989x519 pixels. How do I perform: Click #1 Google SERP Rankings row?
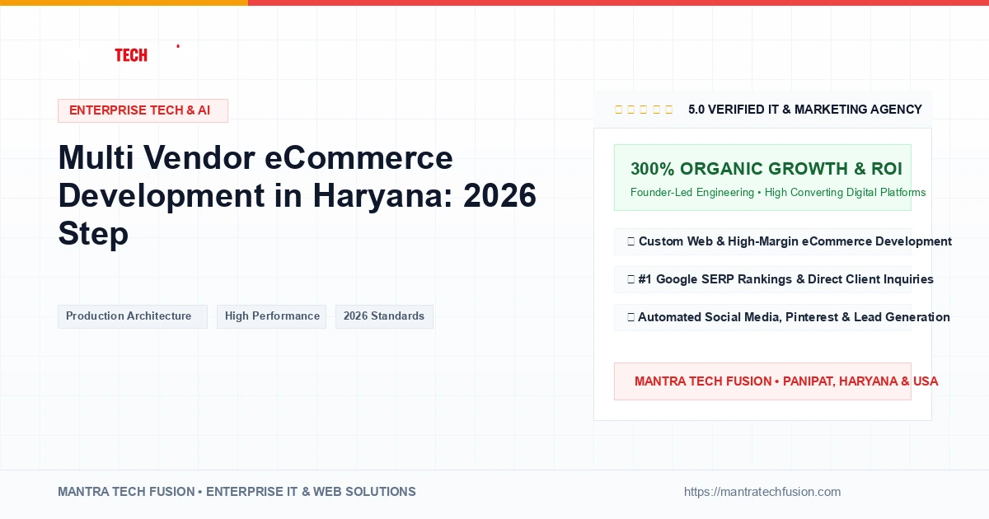(x=763, y=279)
